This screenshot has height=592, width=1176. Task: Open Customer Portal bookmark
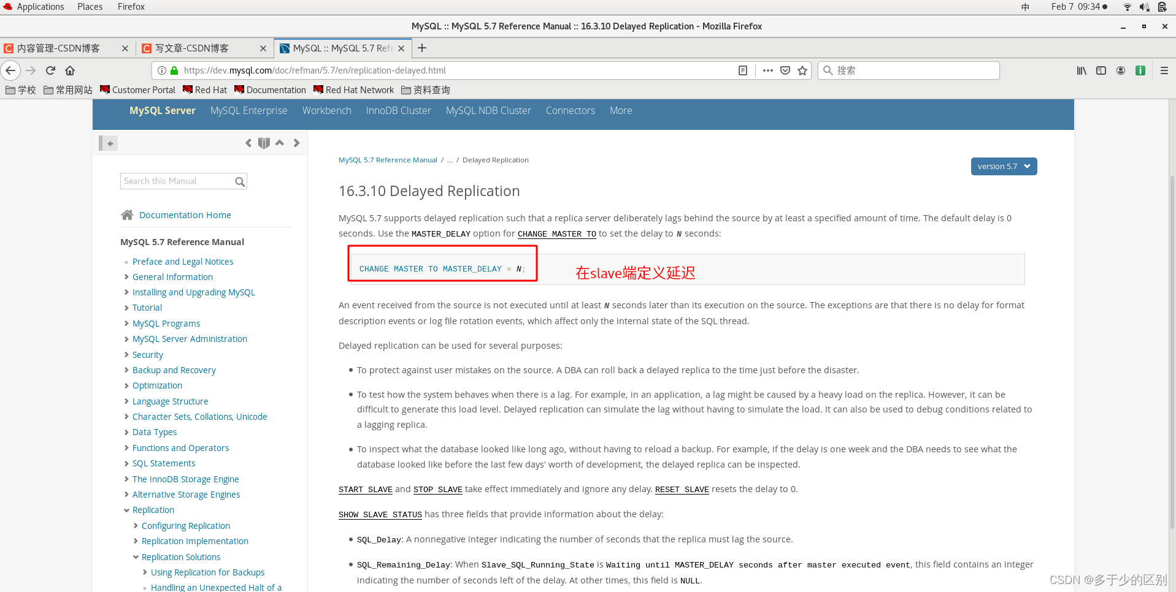pos(137,90)
